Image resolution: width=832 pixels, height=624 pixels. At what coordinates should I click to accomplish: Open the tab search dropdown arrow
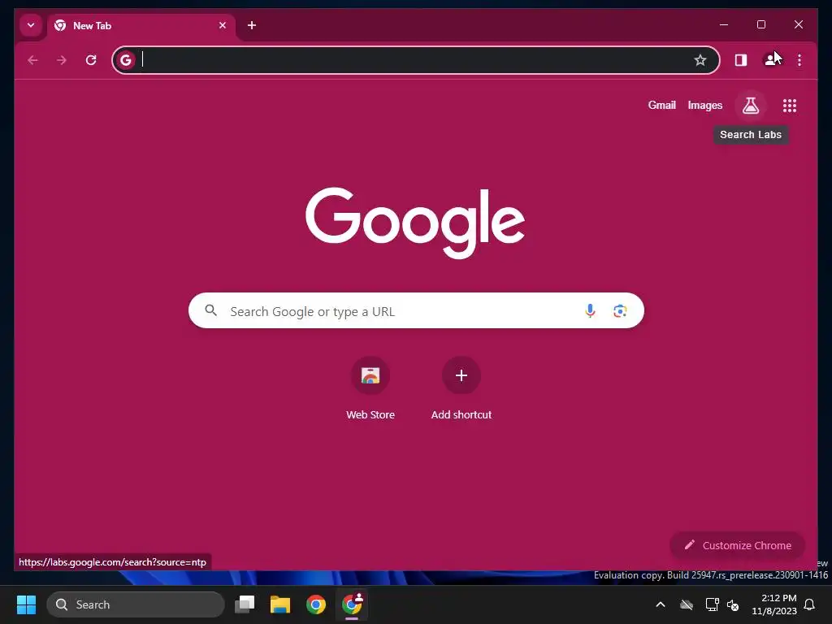click(31, 25)
